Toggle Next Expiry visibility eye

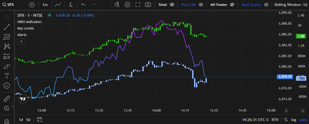[x=266, y=5]
